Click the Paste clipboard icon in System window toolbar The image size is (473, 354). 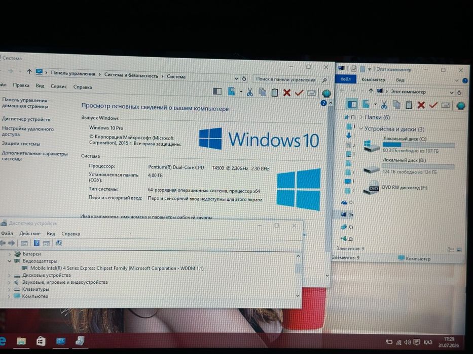[x=274, y=93]
